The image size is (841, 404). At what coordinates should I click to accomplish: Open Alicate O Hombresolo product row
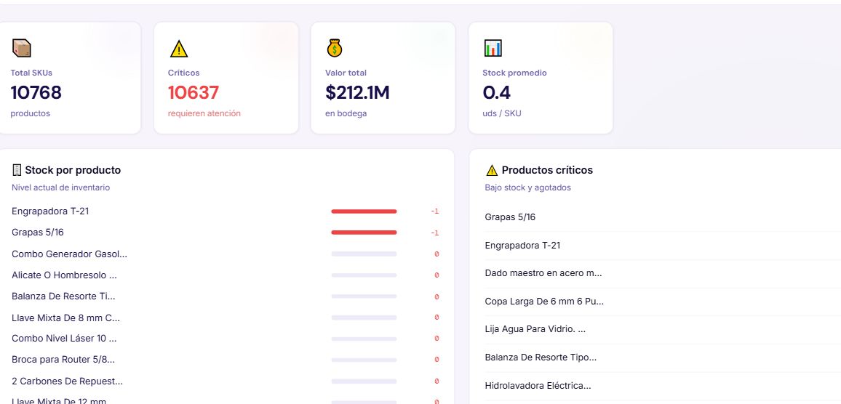pyautogui.click(x=226, y=275)
